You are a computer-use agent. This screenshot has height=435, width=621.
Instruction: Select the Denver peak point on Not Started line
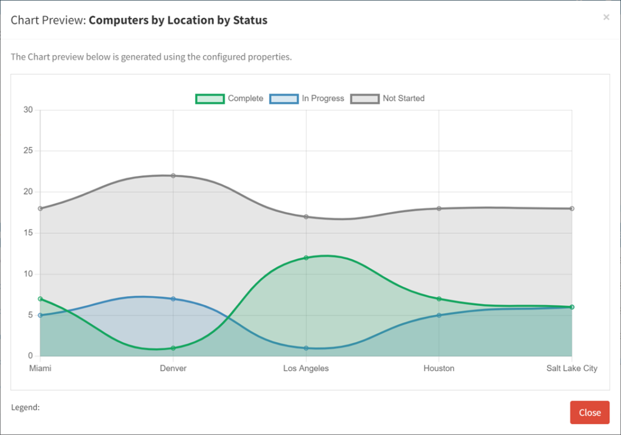[x=173, y=176]
